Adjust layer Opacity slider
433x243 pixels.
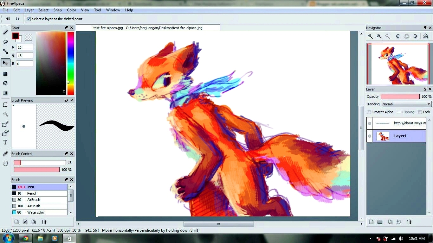click(400, 97)
